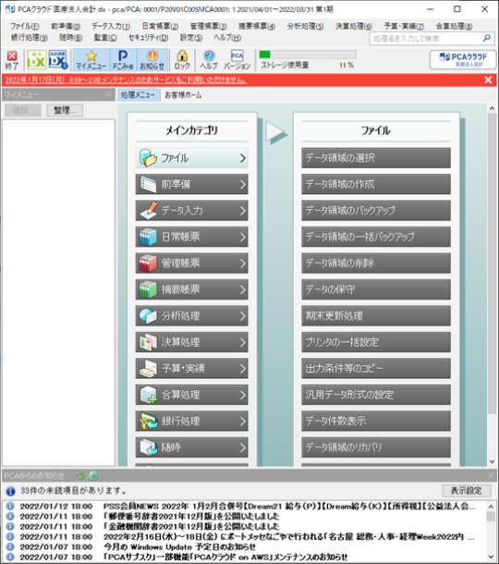Click データ領域の削除 button
The height and width of the screenshot is (564, 499).
click(x=376, y=263)
